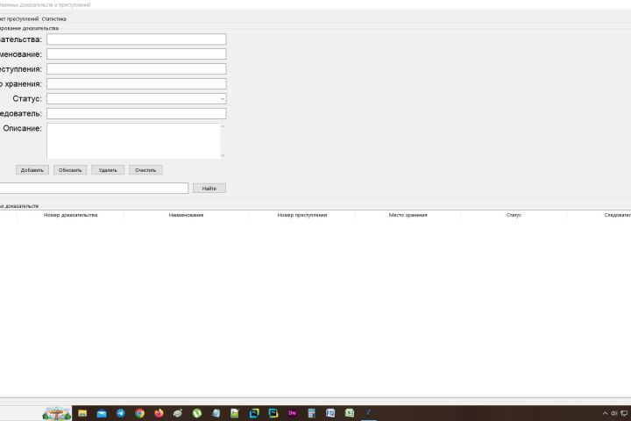Focus the Место хранения input field

(137, 84)
